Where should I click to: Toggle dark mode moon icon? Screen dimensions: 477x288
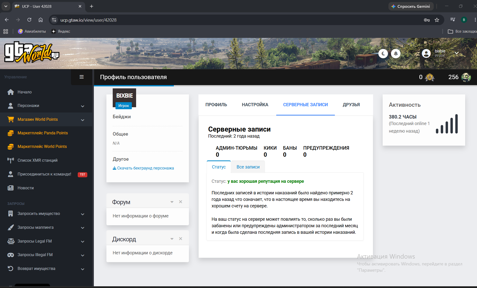pos(383,53)
